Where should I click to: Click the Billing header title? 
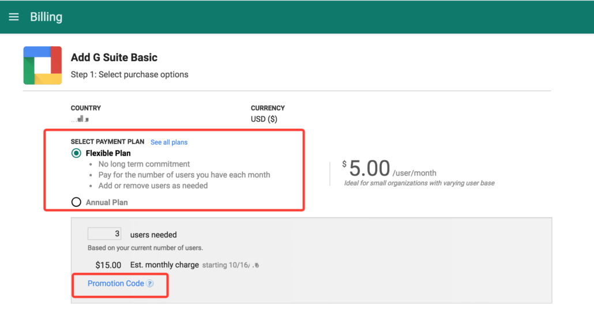pos(46,17)
